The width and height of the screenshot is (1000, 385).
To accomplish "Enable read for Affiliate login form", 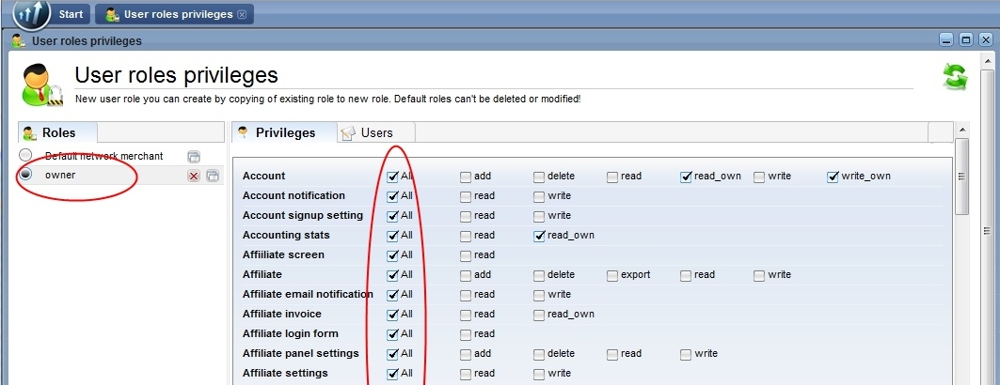I will click(x=467, y=334).
